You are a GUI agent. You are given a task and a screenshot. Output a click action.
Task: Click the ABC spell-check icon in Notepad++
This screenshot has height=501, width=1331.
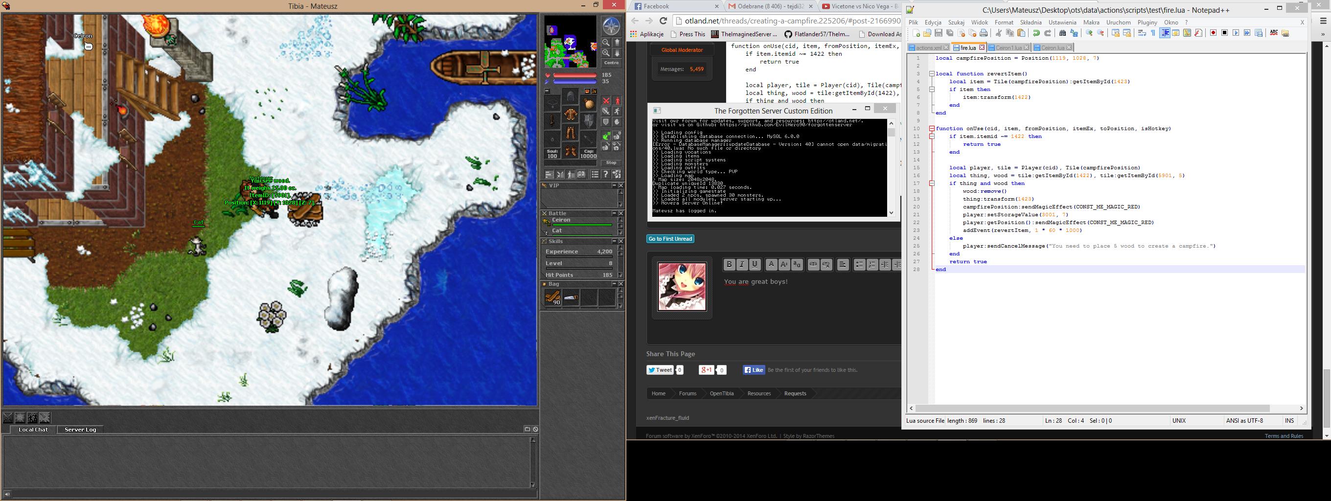point(1274,33)
